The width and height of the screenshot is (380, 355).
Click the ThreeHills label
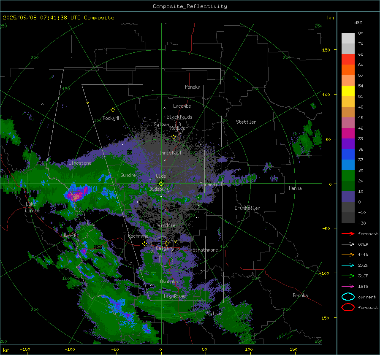point(212,184)
